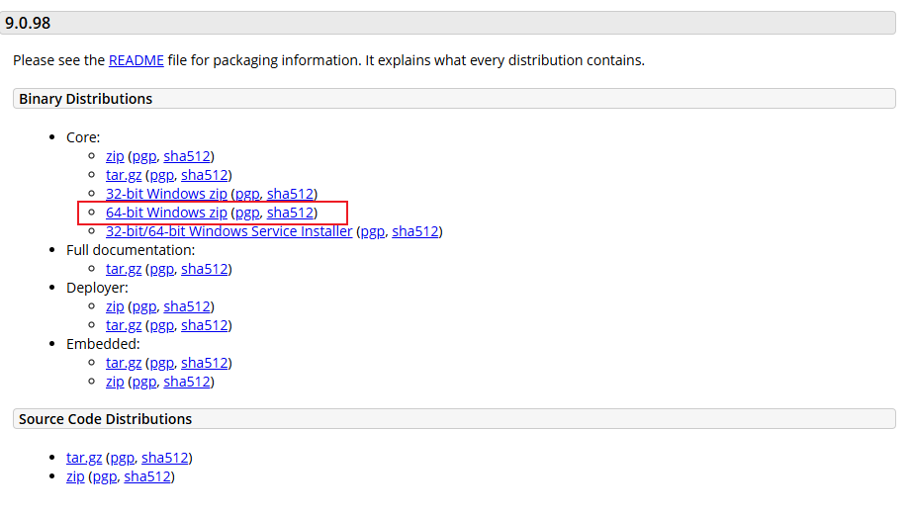
Task: Click the Binary Distributions heading
Action: coord(85,99)
